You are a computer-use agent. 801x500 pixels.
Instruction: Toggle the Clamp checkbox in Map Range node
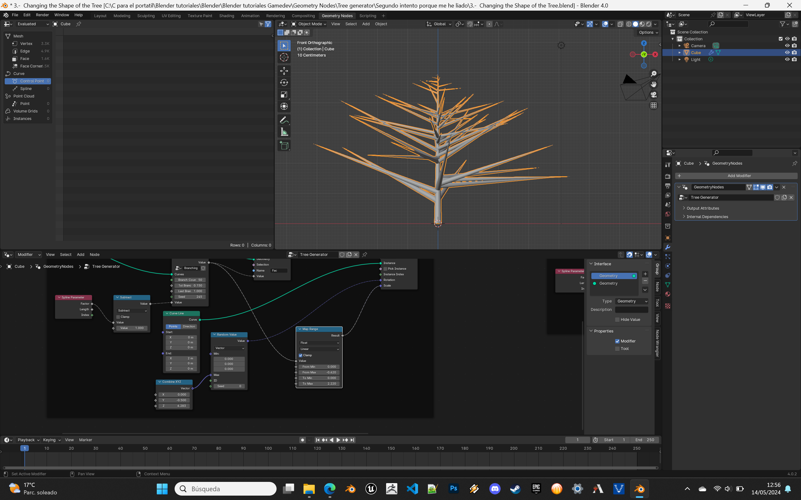coord(301,355)
